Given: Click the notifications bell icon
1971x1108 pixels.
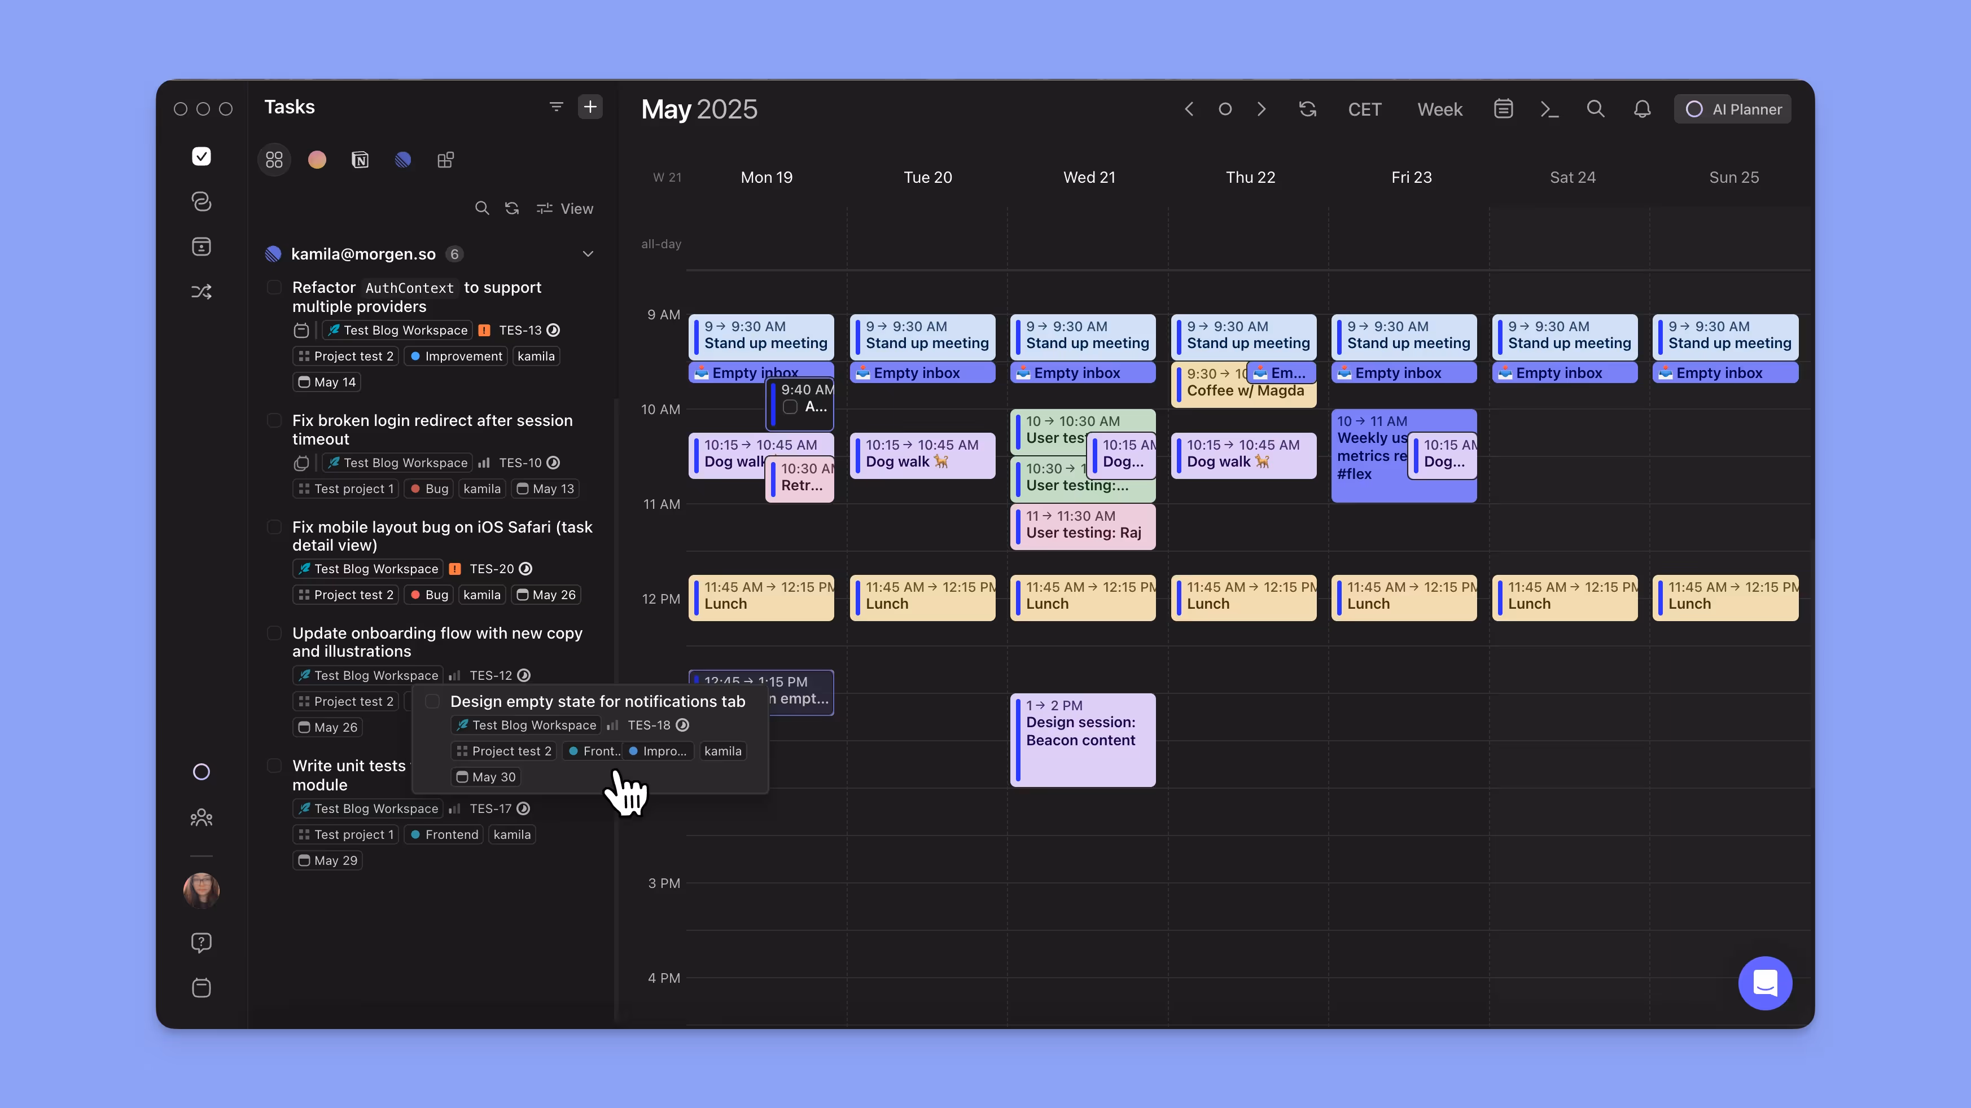Looking at the screenshot, I should (1642, 109).
